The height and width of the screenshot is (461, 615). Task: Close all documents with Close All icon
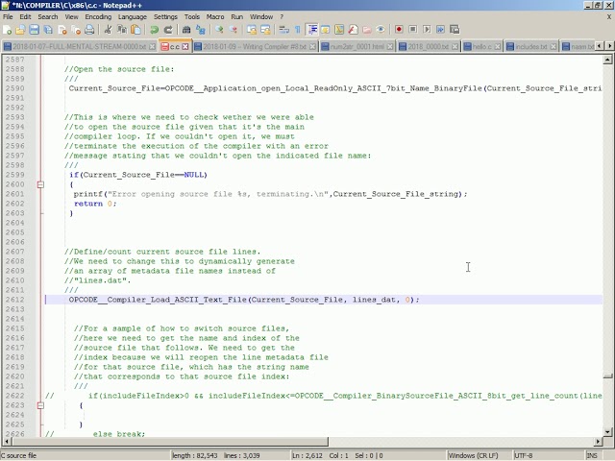(x=76, y=30)
